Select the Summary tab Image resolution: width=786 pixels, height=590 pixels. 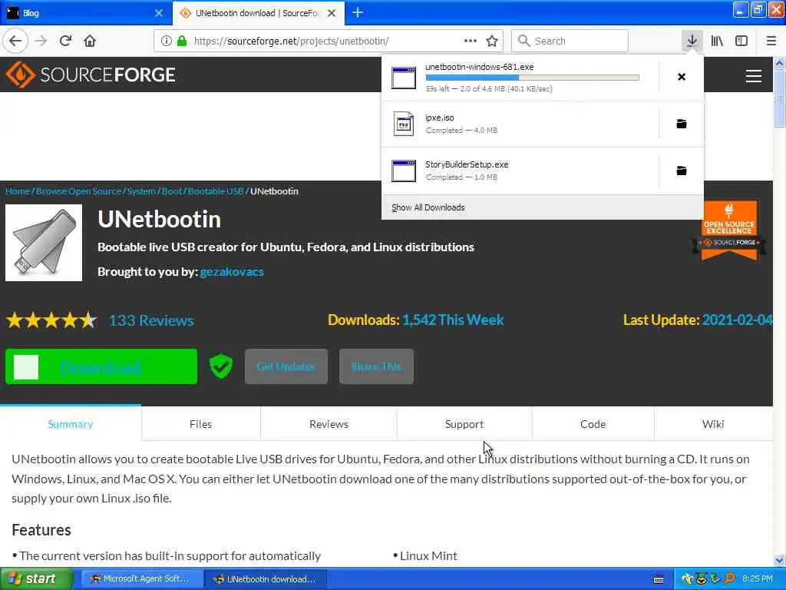pyautogui.click(x=70, y=424)
